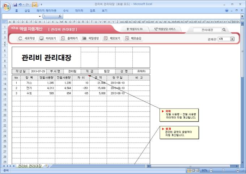Click the highlighted cursor icon in quick access
This screenshot has height=174, width=246.
[35, 5]
